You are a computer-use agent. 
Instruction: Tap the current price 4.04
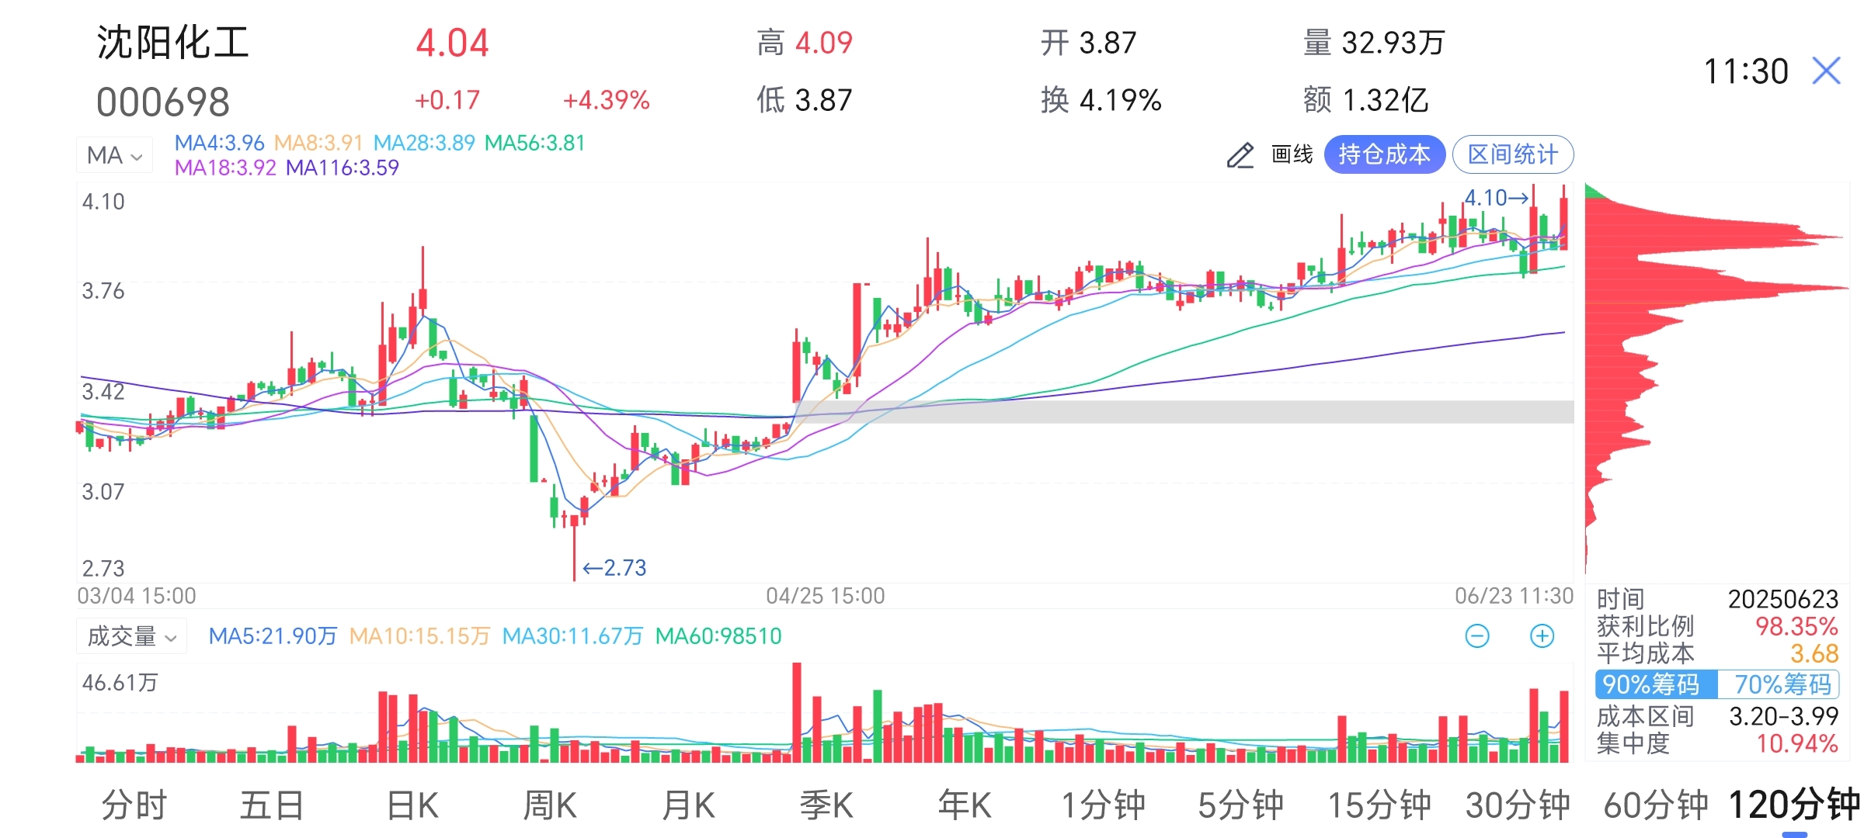pyautogui.click(x=452, y=43)
